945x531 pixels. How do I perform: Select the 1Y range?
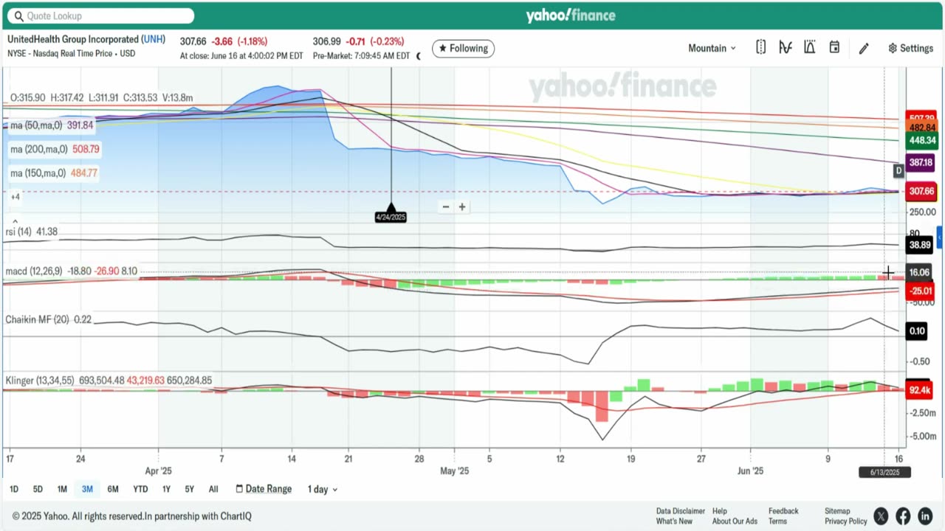(166, 489)
